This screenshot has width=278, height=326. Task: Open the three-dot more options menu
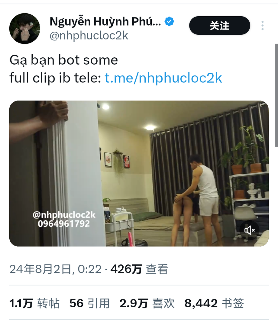263,26
